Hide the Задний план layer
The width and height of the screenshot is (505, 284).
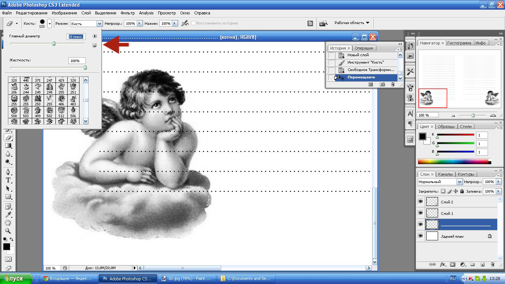pyautogui.click(x=420, y=236)
